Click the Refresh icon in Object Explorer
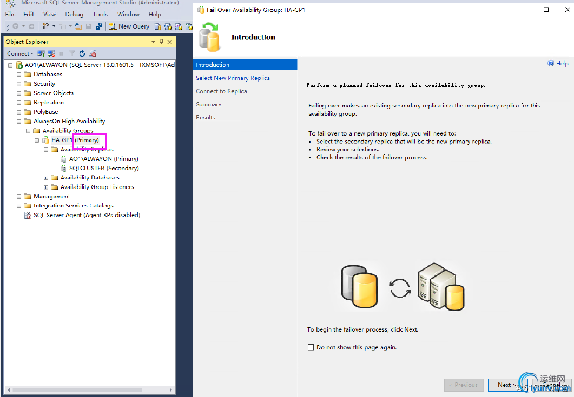 82,53
